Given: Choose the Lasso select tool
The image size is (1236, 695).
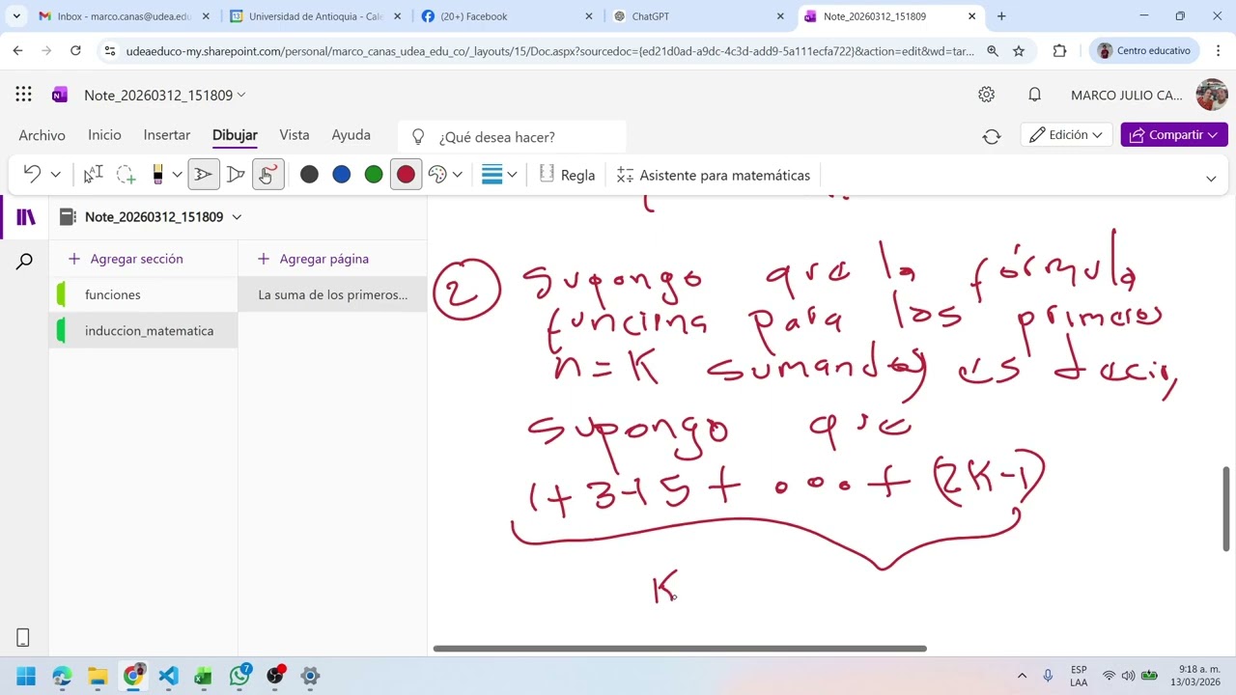Looking at the screenshot, I should coord(126,175).
